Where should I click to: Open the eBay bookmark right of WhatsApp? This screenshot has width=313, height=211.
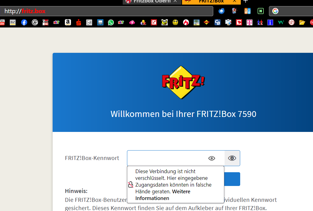pyautogui.click(x=121, y=22)
